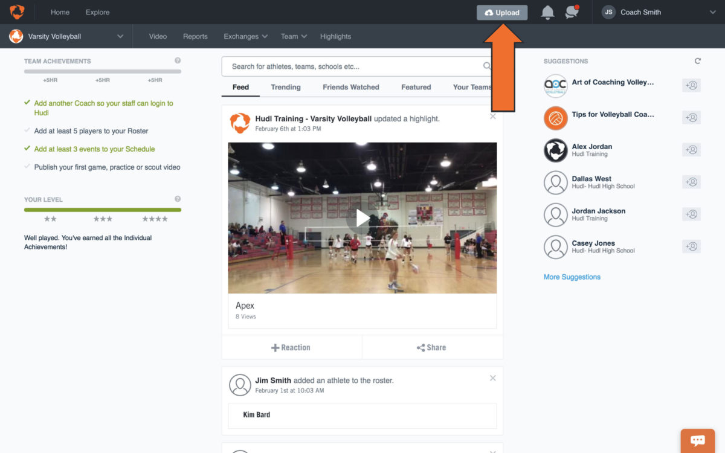This screenshot has width=725, height=453.
Task: Follow Alex Jordan from suggestions
Action: click(691, 150)
